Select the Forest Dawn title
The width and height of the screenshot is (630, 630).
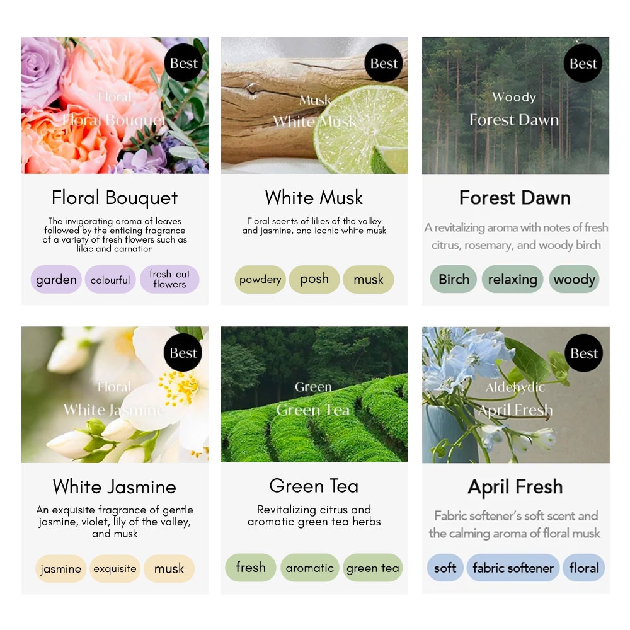[515, 198]
